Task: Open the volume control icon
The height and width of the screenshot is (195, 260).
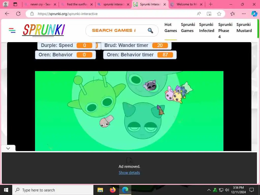Action: pyautogui.click(x=227, y=190)
